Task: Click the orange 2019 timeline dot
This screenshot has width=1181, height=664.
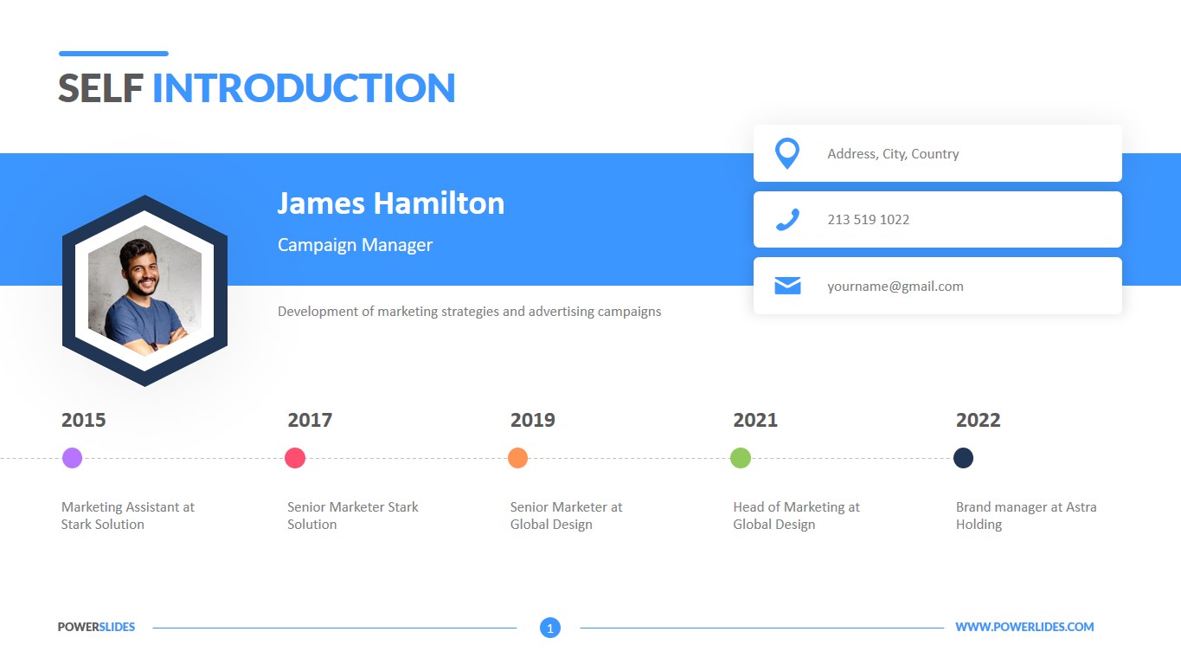Action: point(517,458)
